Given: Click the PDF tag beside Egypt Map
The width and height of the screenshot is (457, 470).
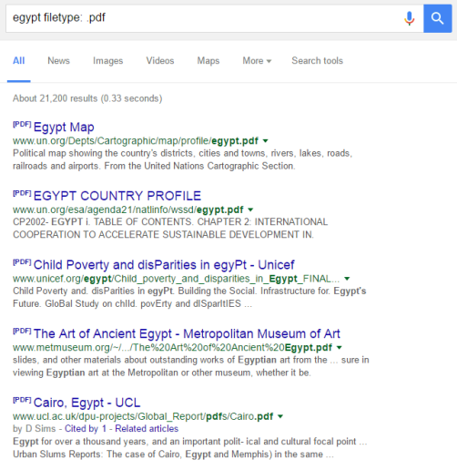Looking at the screenshot, I should (22, 124).
